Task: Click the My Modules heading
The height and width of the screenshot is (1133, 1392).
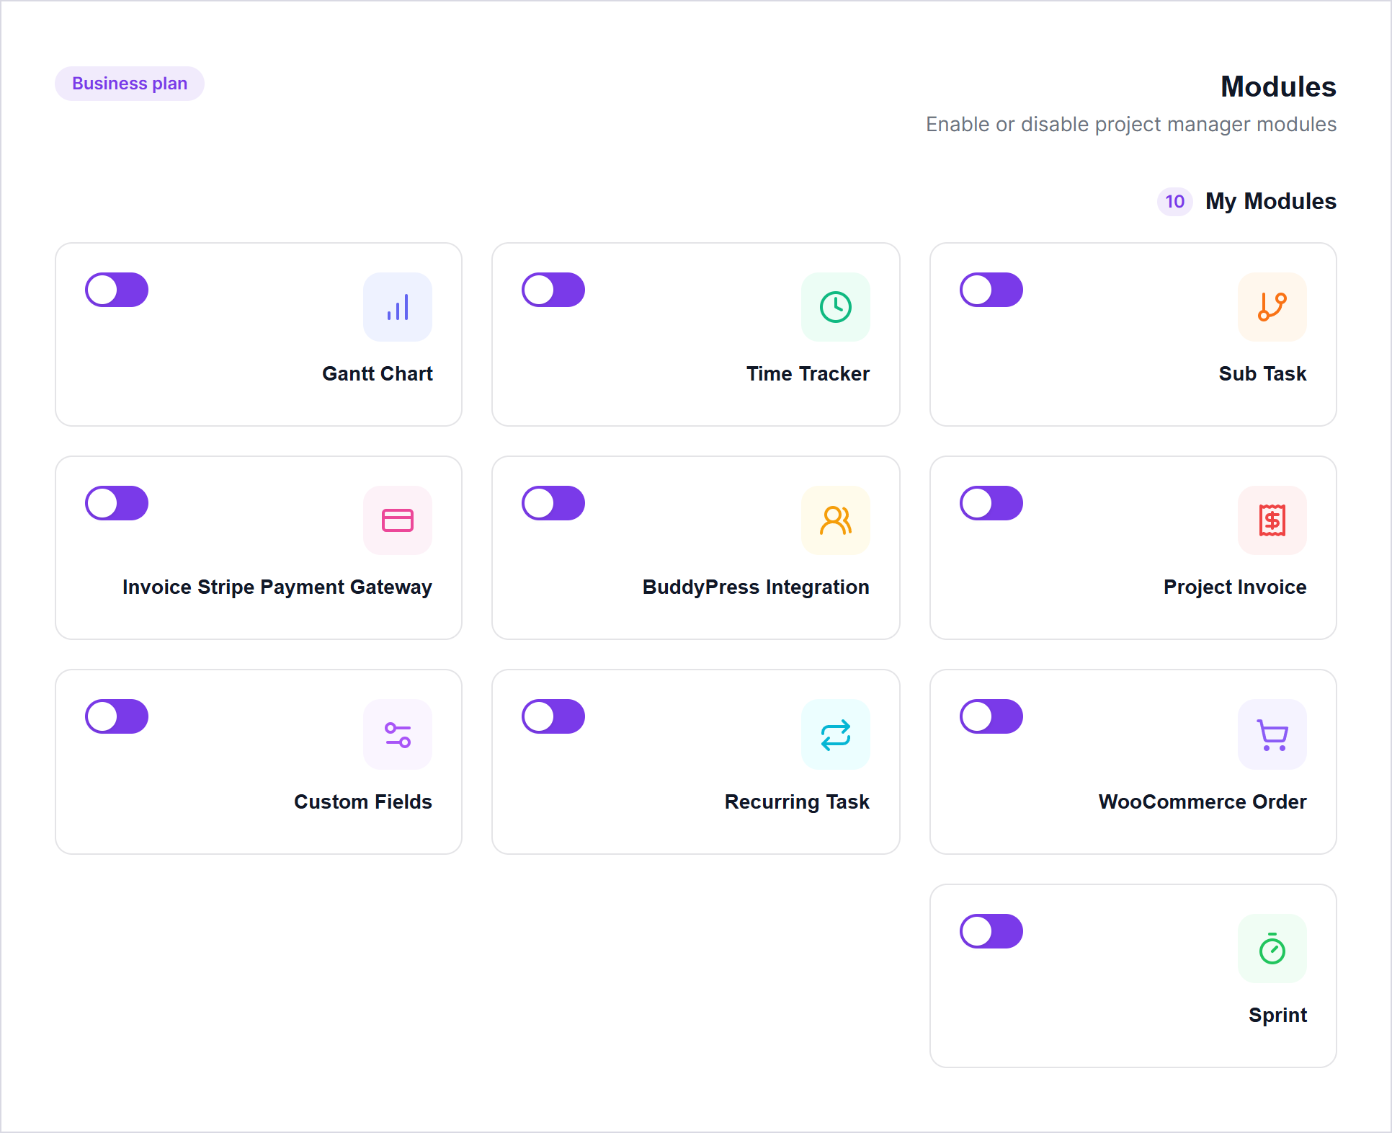Action: [x=1271, y=201]
